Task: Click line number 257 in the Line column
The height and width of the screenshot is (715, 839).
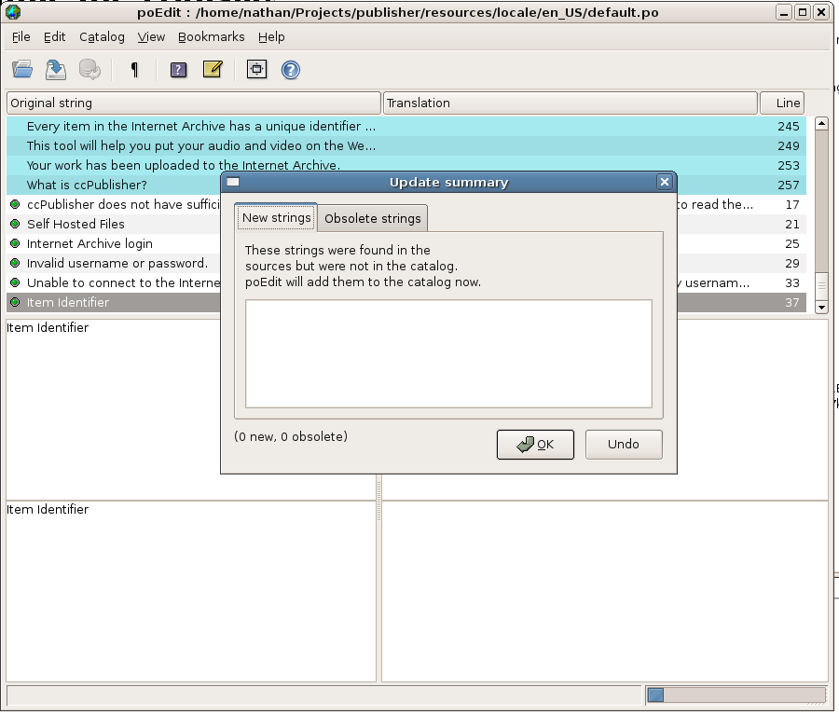Action: (x=788, y=185)
